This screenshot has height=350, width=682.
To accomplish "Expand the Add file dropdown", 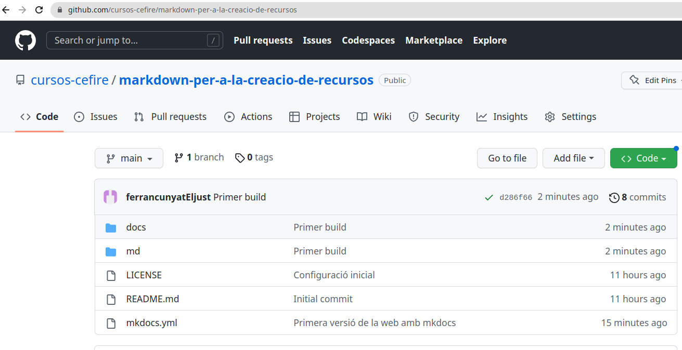I will click(573, 158).
